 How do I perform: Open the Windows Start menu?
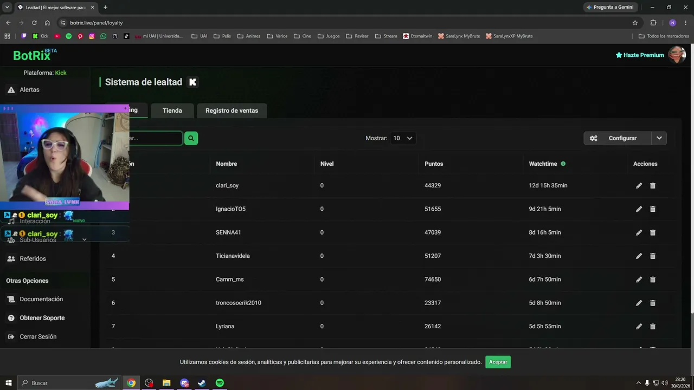pyautogui.click(x=9, y=383)
